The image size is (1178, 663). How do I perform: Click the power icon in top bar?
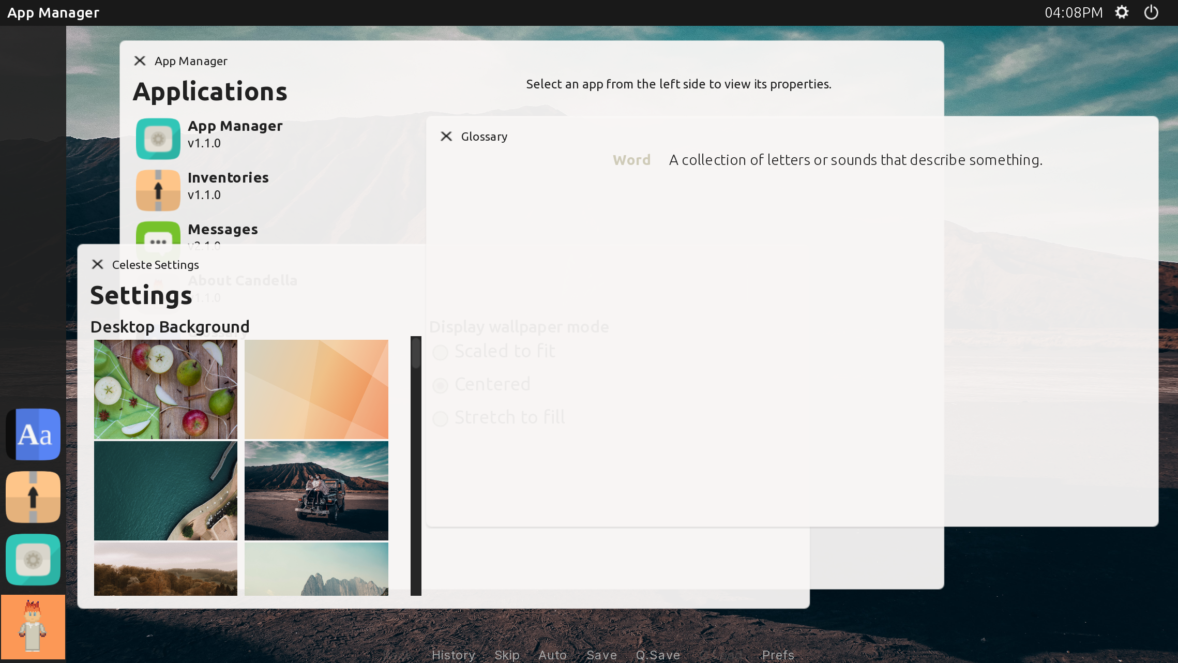point(1151,12)
